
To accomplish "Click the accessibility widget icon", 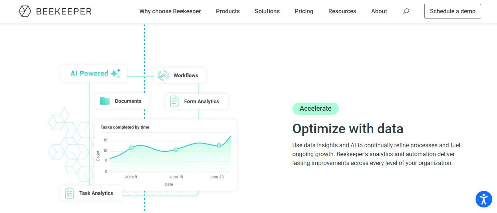I will 484,199.
